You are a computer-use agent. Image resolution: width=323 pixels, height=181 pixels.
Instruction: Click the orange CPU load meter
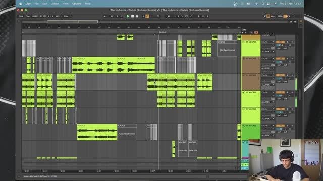[286, 16]
